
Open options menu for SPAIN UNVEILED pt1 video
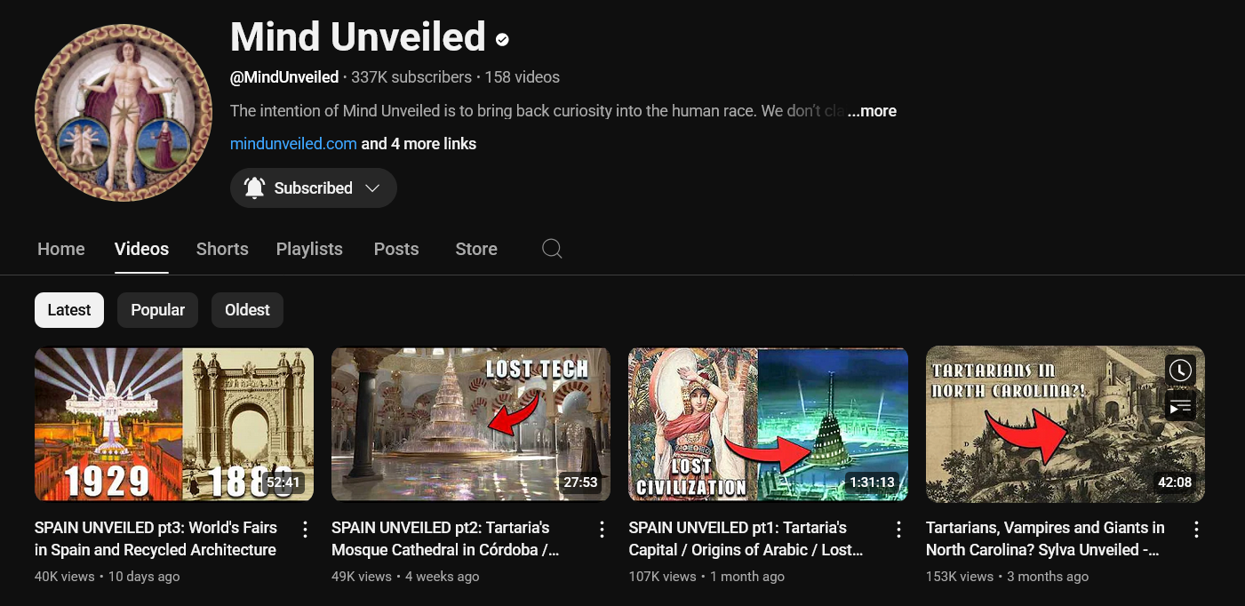pos(898,530)
